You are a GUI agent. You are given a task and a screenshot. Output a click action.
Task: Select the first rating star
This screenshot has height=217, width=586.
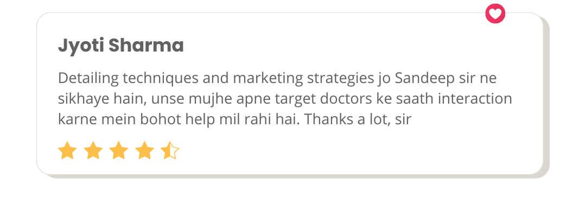click(x=67, y=150)
